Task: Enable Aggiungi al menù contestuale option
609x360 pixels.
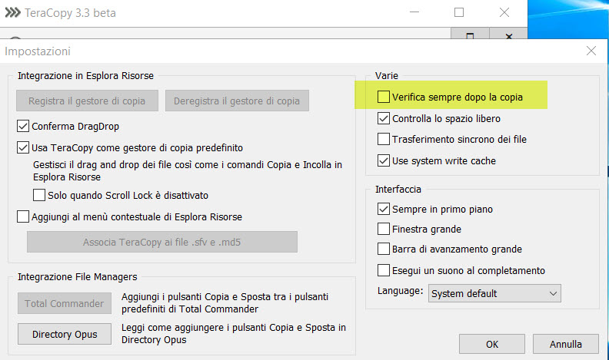Action: 23,216
